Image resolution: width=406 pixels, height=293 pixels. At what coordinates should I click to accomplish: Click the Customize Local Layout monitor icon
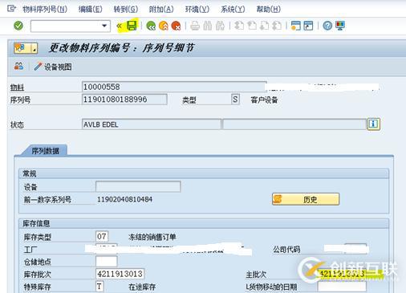point(340,26)
